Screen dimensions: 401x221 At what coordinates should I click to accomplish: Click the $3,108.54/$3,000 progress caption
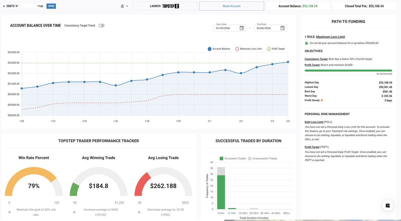click(x=384, y=74)
